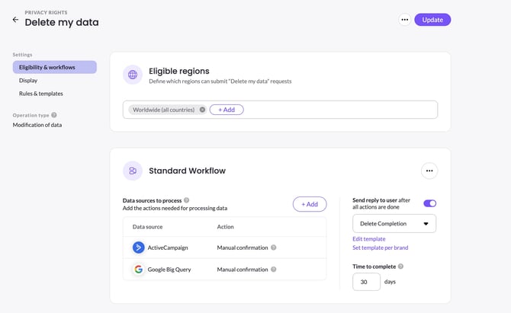This screenshot has height=313, width=511.
Task: Disable the Send reply to user toggle
Action: [429, 203]
